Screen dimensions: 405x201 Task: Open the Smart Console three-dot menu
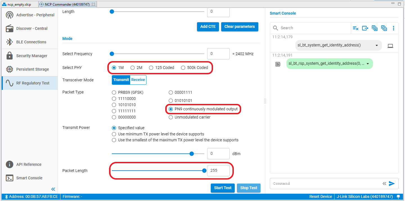[393, 28]
